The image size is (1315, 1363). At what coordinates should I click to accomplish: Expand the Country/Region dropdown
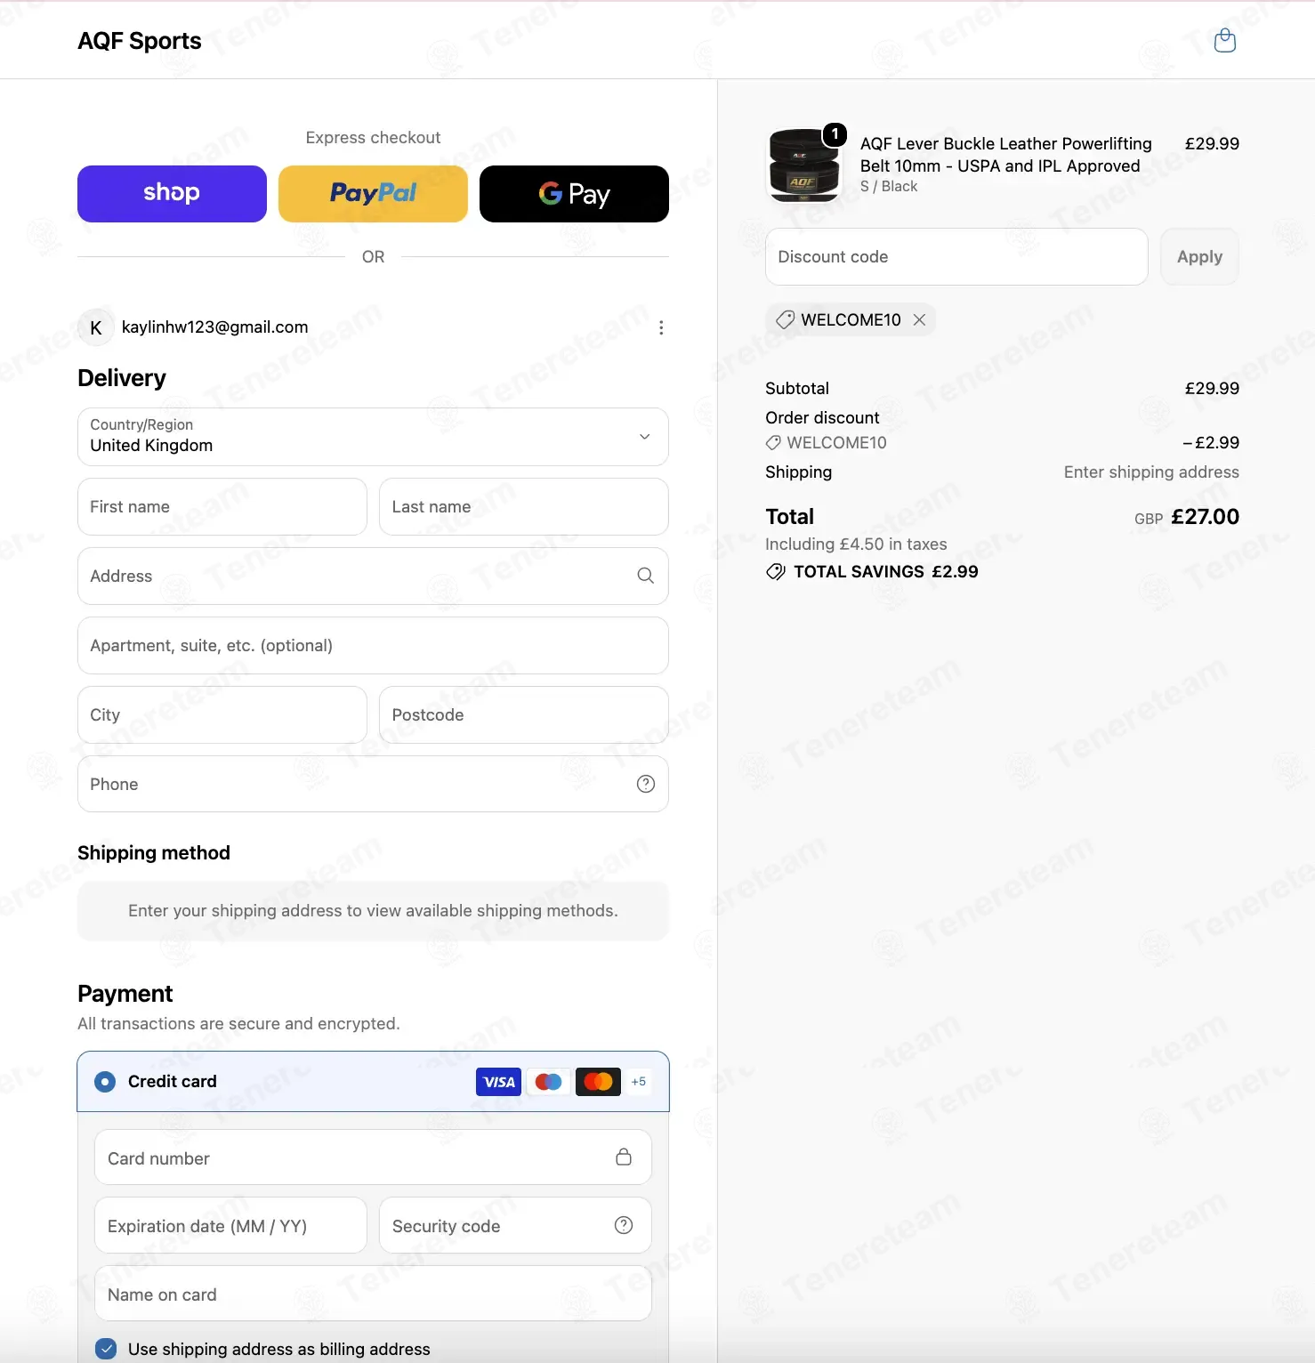point(373,437)
